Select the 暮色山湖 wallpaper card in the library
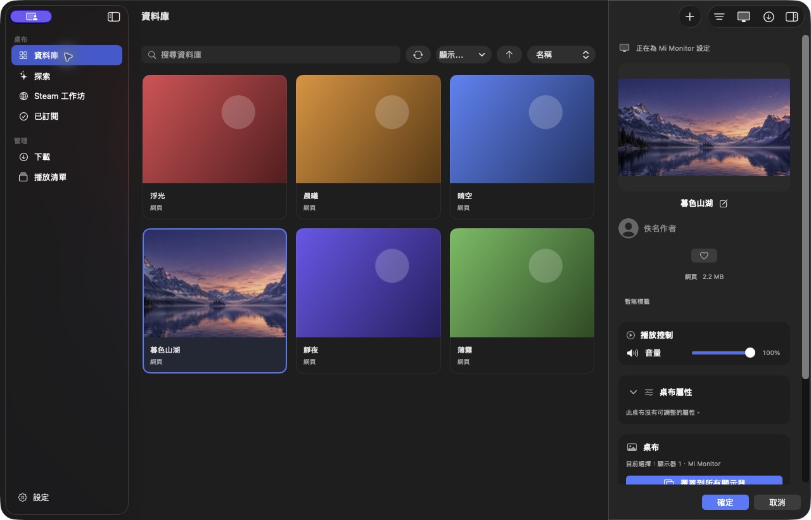 pos(215,301)
